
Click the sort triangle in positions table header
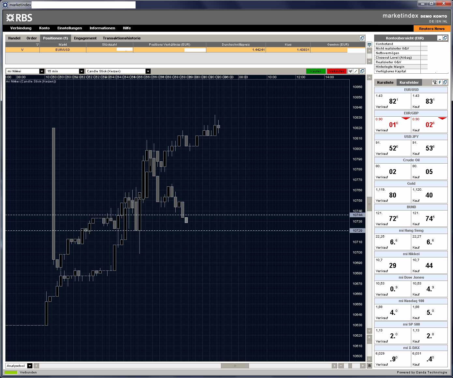[37, 45]
